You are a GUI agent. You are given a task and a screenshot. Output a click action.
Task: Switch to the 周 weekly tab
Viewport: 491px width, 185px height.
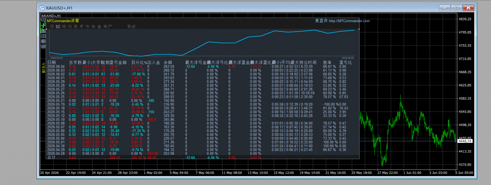[64, 27]
